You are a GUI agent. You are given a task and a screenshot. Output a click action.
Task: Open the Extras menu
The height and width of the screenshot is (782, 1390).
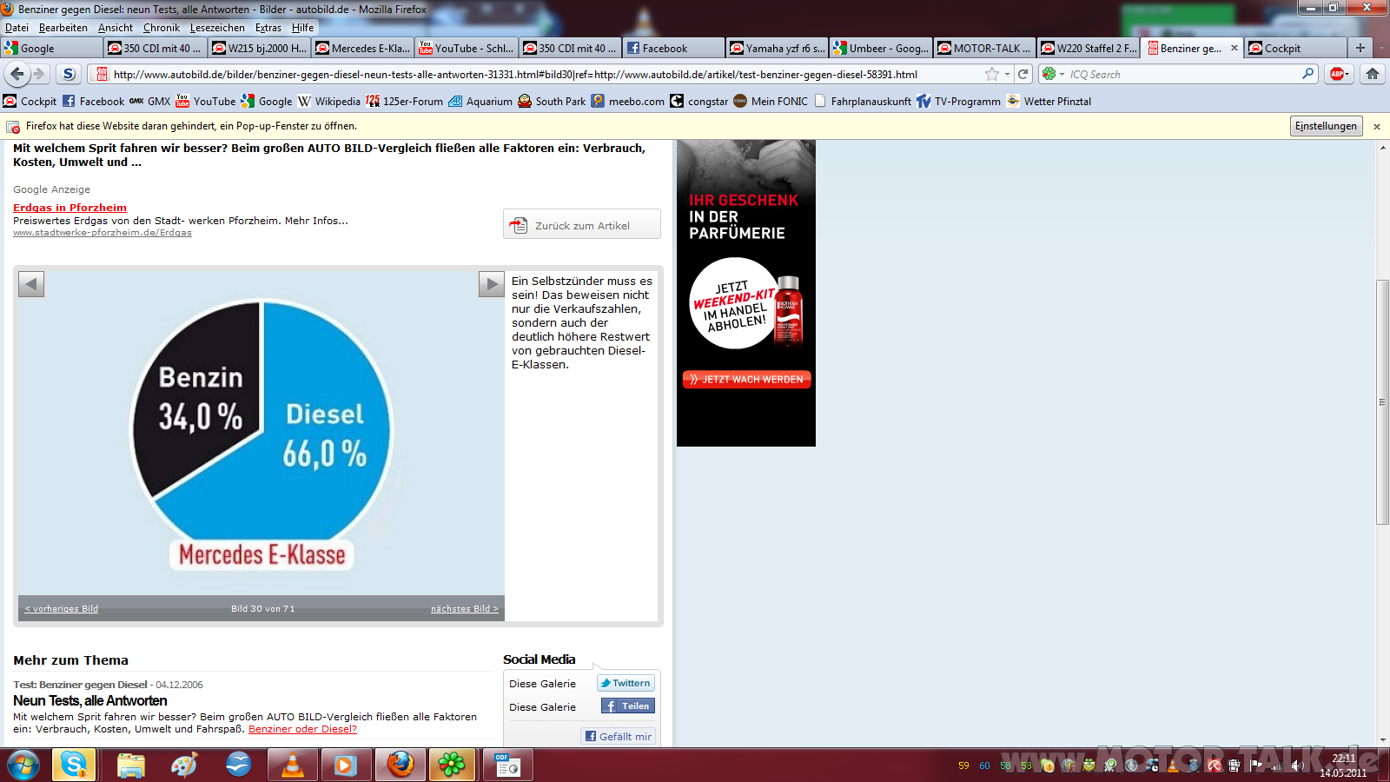pos(268,28)
